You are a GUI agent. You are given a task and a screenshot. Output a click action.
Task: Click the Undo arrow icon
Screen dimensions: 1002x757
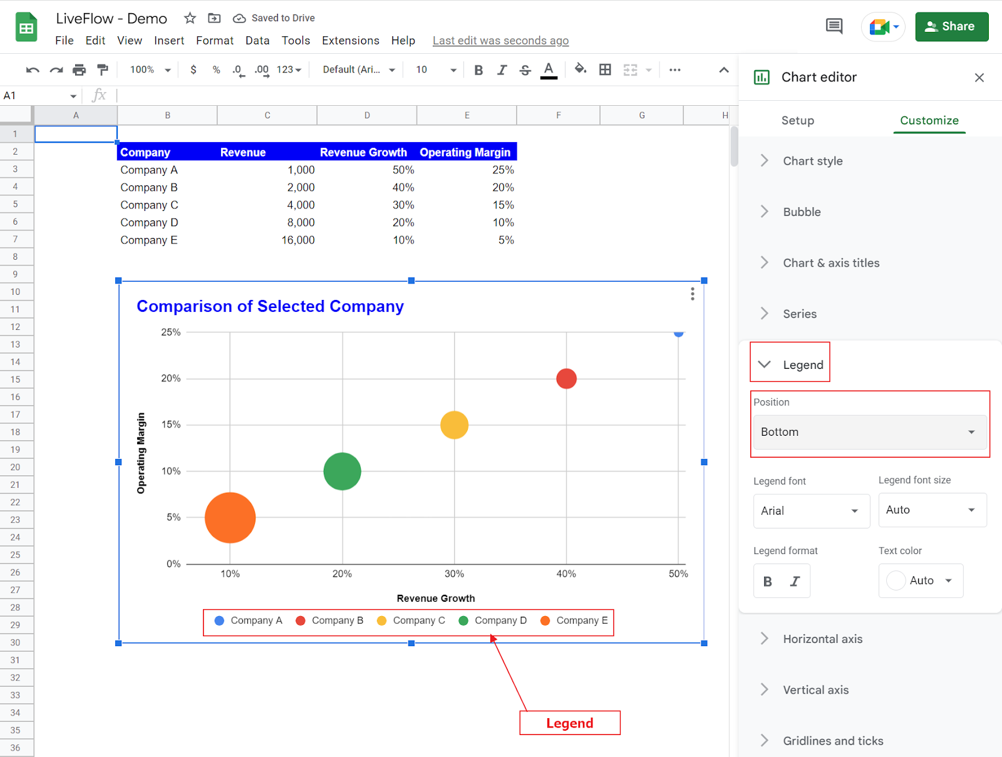(33, 70)
